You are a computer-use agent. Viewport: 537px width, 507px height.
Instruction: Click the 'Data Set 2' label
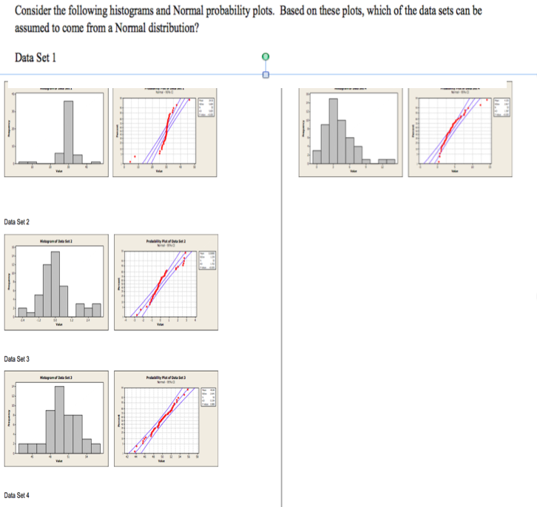pyautogui.click(x=17, y=222)
